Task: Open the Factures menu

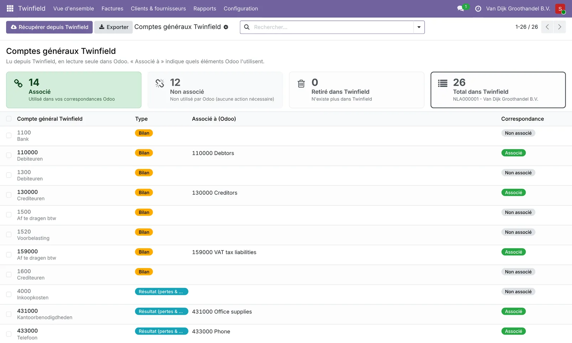Action: (x=112, y=9)
